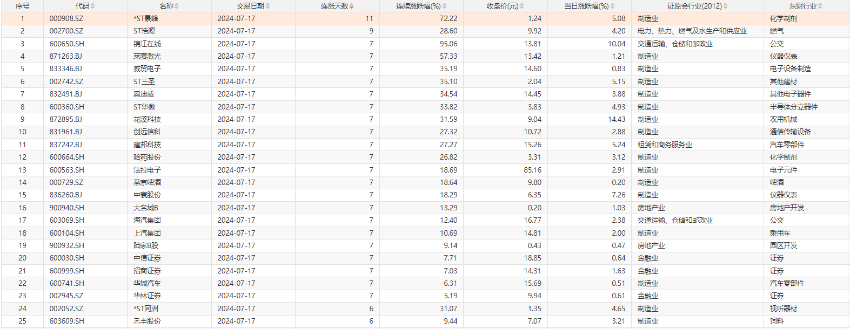Select the 中信证券 name link
Screen dimensions: 850x329
tap(147, 258)
